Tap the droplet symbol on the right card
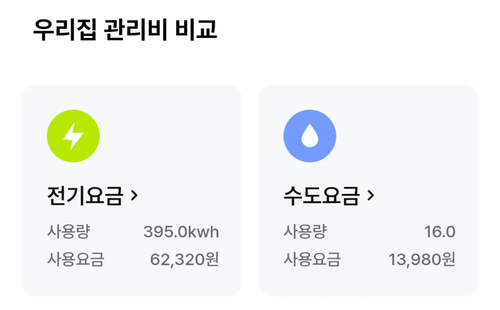Screen dimensions: 500x310 pyautogui.click(x=310, y=136)
